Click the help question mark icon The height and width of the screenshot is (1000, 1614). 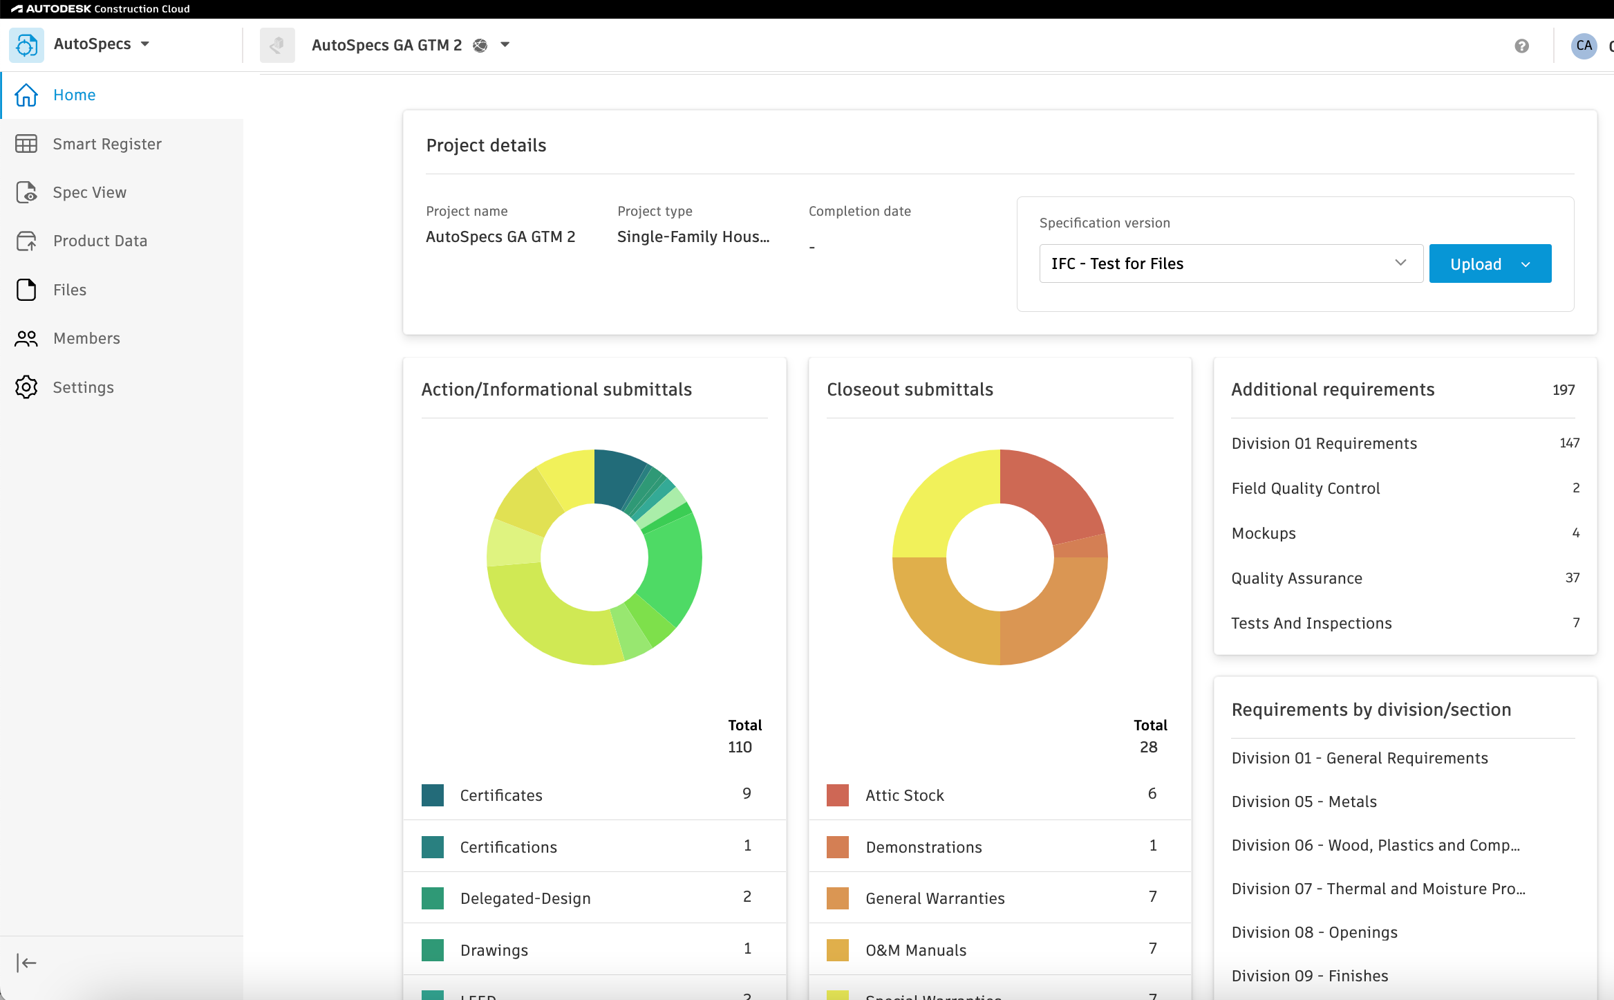coord(1521,46)
